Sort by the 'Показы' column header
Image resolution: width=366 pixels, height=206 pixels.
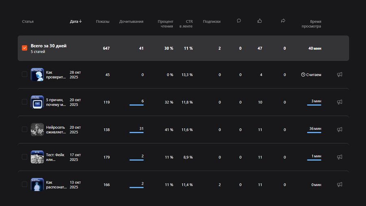102,21
